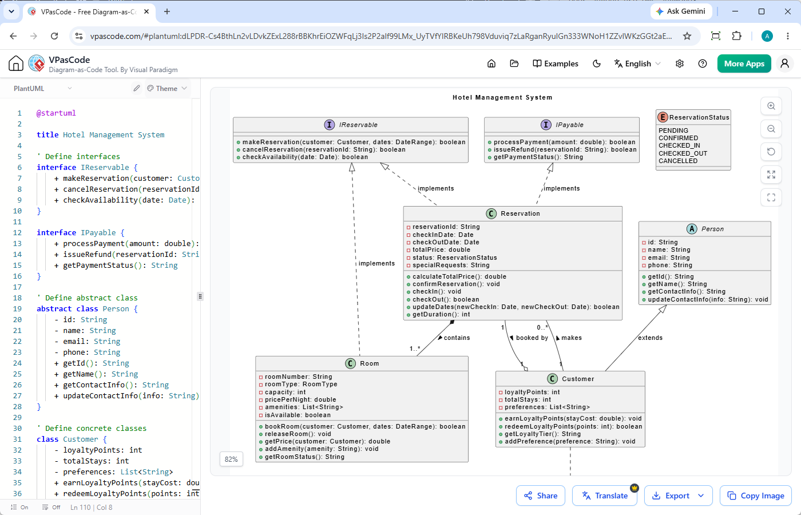Click code line 'interface IPayable {'
Screen dimensions: 801x515
(x=81, y=232)
